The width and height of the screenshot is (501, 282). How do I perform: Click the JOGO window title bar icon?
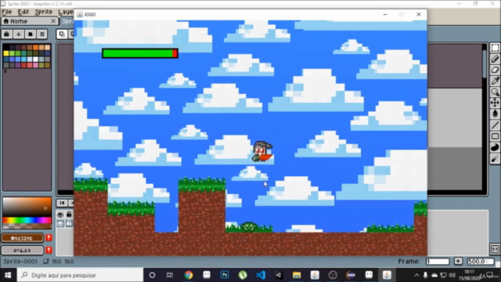80,14
